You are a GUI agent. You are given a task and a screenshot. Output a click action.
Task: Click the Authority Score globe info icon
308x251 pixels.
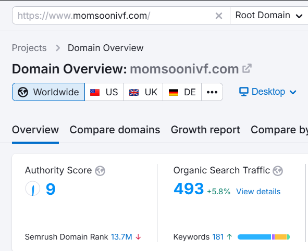100,171
